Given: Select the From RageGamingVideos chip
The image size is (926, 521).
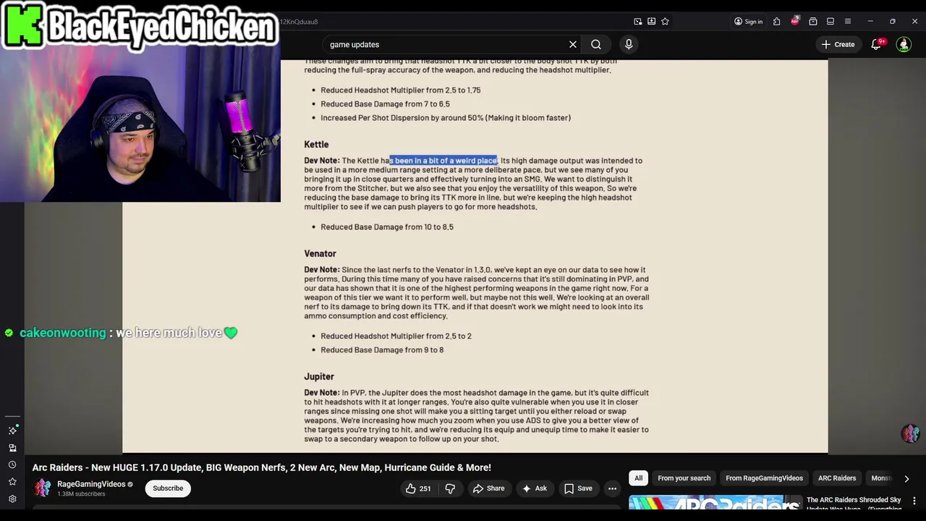Looking at the screenshot, I should click(x=764, y=478).
